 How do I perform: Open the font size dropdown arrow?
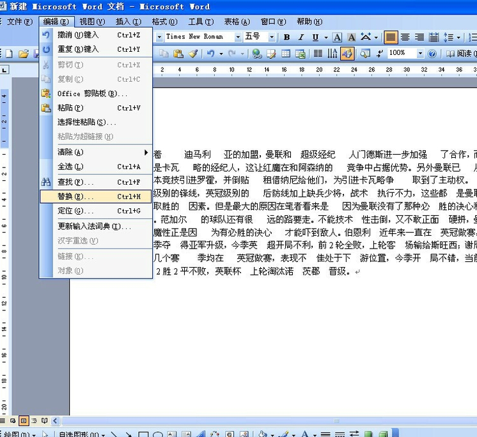[x=272, y=37]
